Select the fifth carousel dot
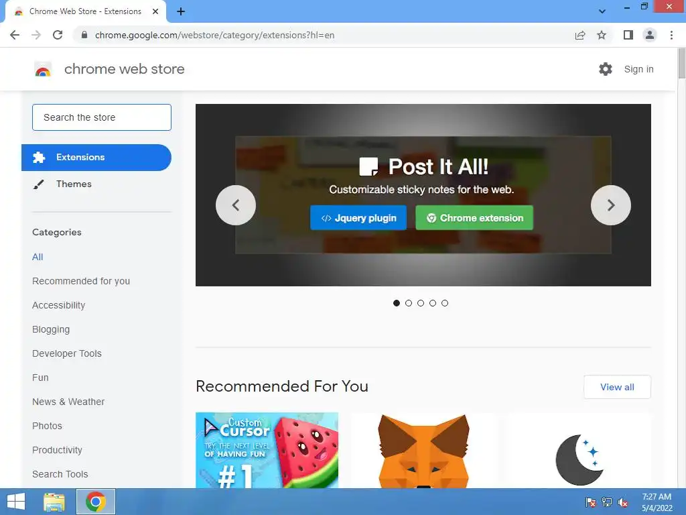The image size is (686, 515). tap(445, 303)
